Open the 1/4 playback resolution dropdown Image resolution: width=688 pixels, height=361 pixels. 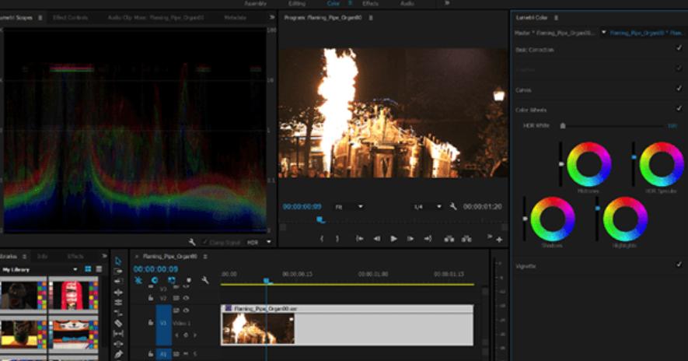click(438, 206)
